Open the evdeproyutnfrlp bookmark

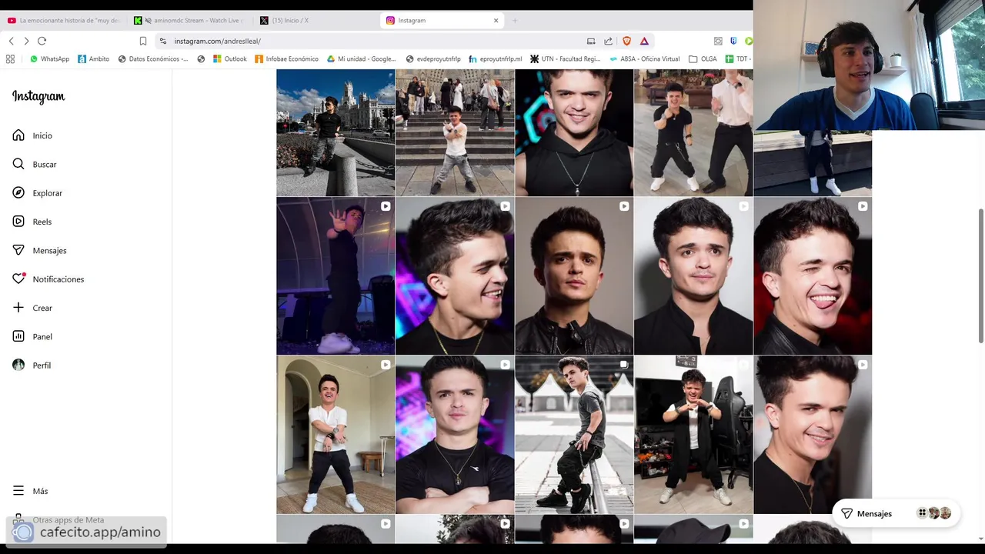[x=433, y=58]
